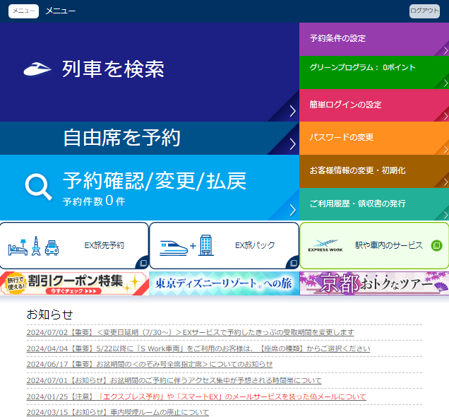Open 予約条件の設定
Viewport: 449px width, 417px height.
[373, 38]
